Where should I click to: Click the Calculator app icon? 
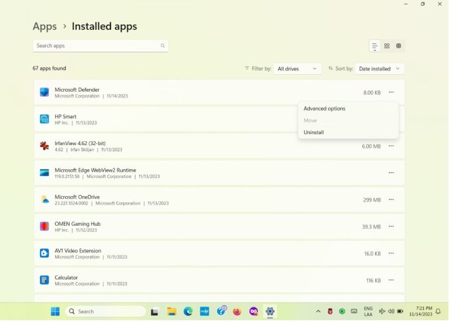(45, 281)
